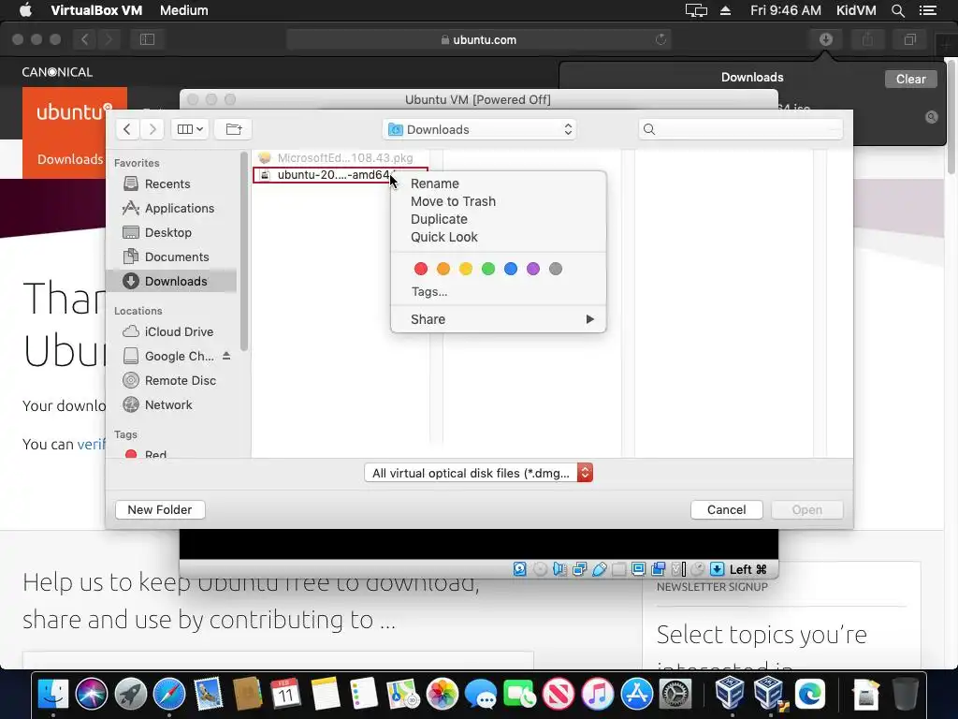This screenshot has width=958, height=719.
Task: Click the file dialog search field
Action: [x=741, y=129]
